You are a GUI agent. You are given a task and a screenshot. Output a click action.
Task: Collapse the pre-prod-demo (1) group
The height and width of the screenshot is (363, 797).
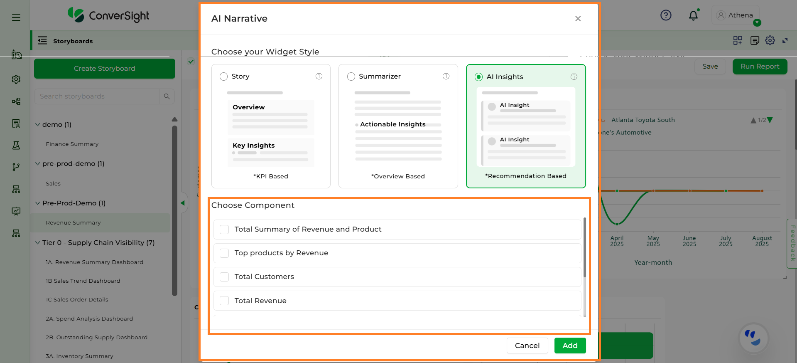38,164
